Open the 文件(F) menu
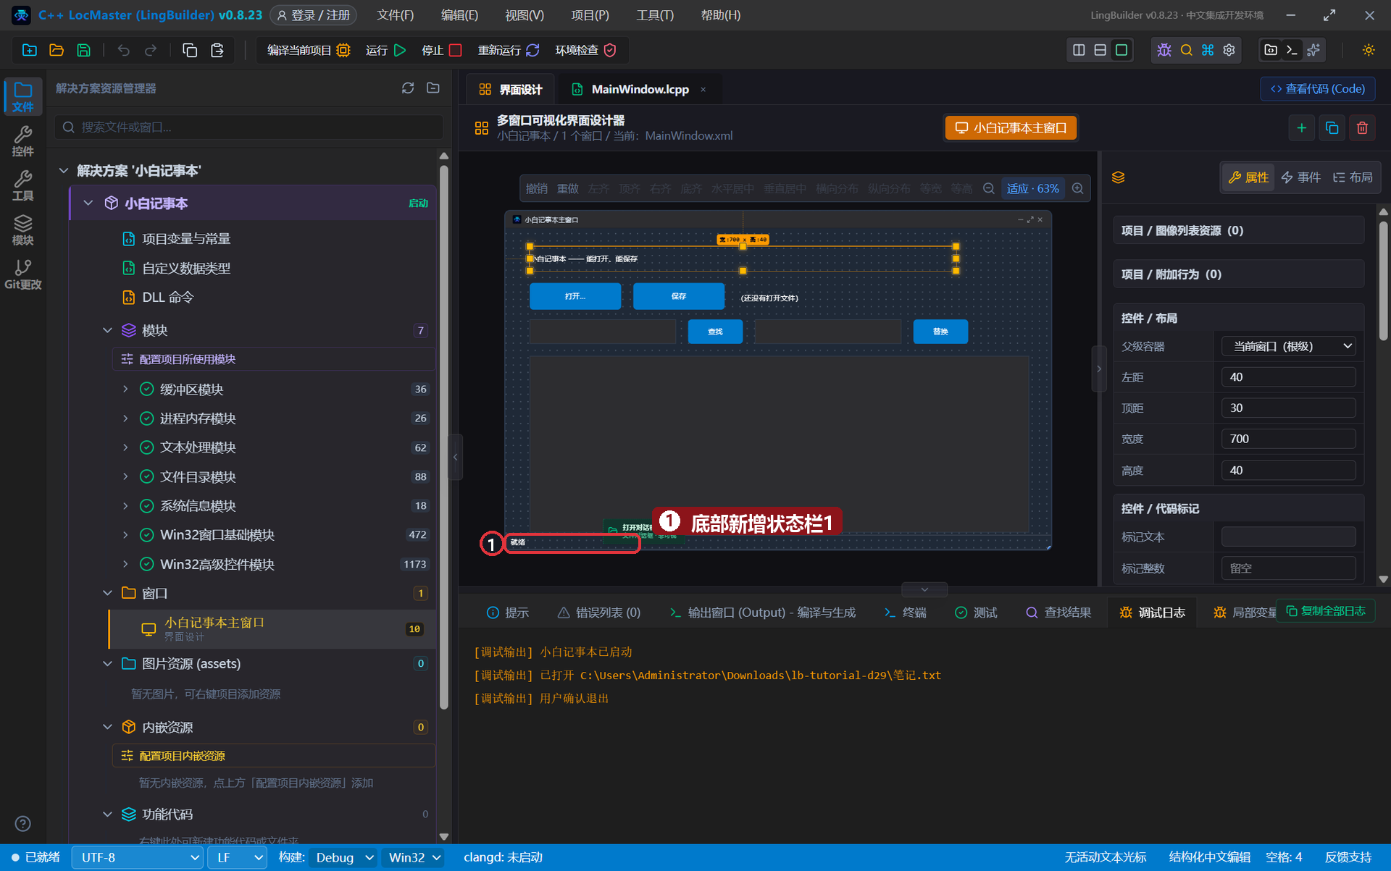 [395, 15]
